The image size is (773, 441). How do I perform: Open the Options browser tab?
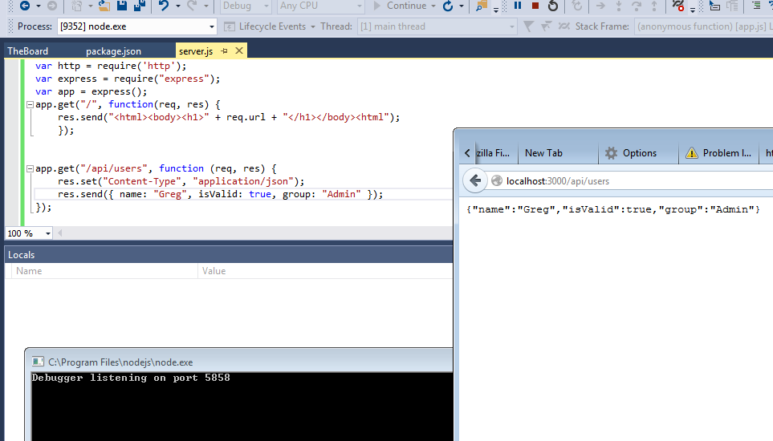[639, 153]
